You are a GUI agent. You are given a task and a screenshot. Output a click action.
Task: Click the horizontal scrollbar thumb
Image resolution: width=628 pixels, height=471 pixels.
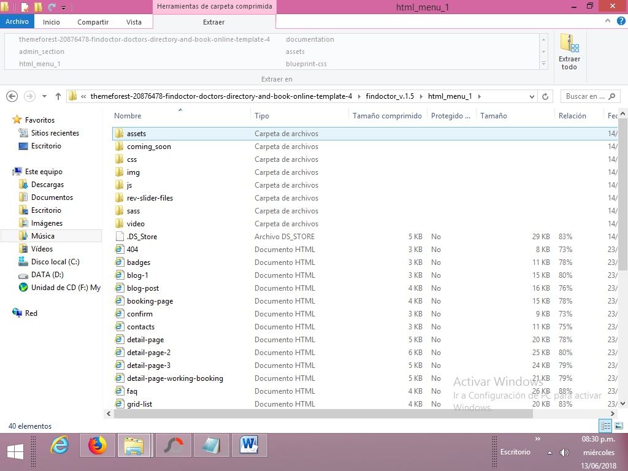(x=323, y=414)
